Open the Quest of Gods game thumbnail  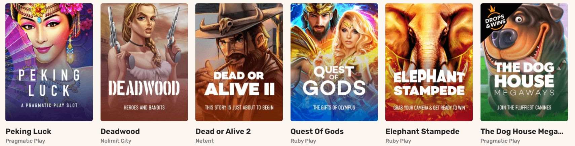point(334,62)
